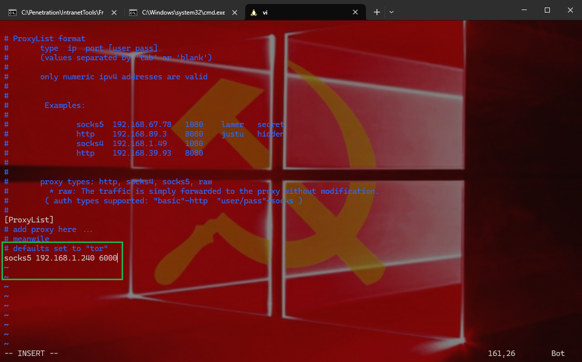Open the new tab profile dropdown
This screenshot has width=582, height=362.
391,12
